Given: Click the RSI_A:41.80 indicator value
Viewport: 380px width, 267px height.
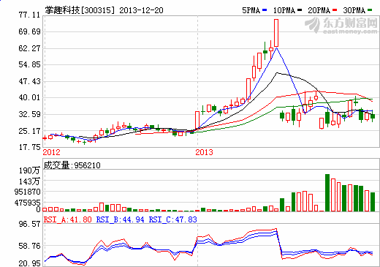Looking at the screenshot, I should (68, 219).
